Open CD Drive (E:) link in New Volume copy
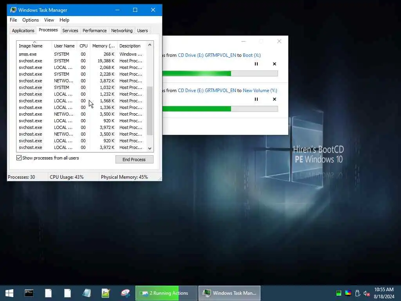401x301 pixels. pos(207,91)
